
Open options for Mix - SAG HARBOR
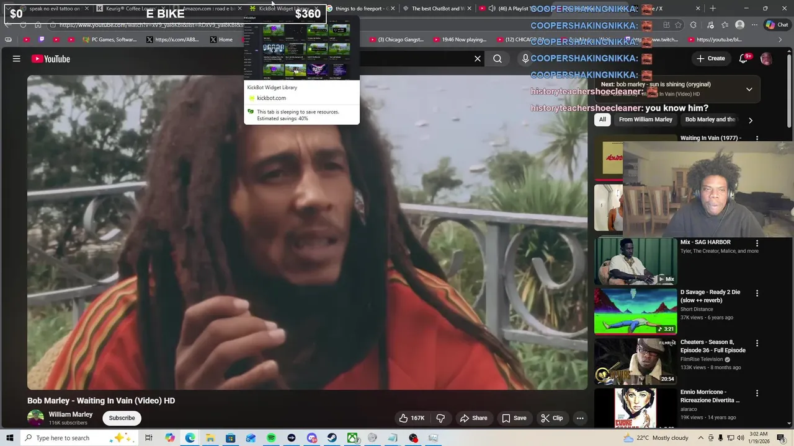tap(757, 243)
